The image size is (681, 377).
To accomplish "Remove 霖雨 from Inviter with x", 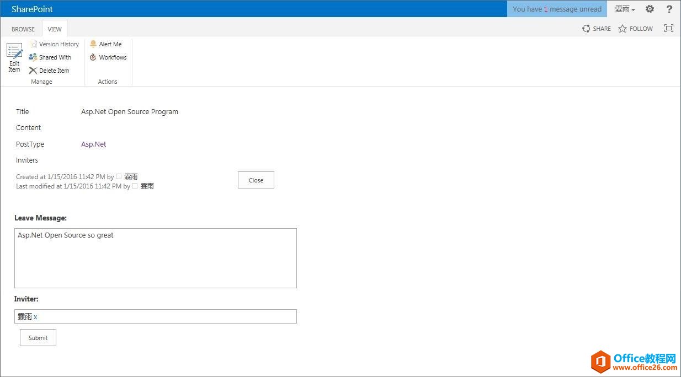I will tap(35, 317).
